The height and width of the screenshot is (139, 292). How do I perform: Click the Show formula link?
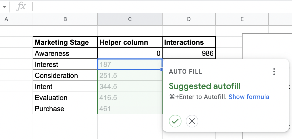(x=249, y=97)
